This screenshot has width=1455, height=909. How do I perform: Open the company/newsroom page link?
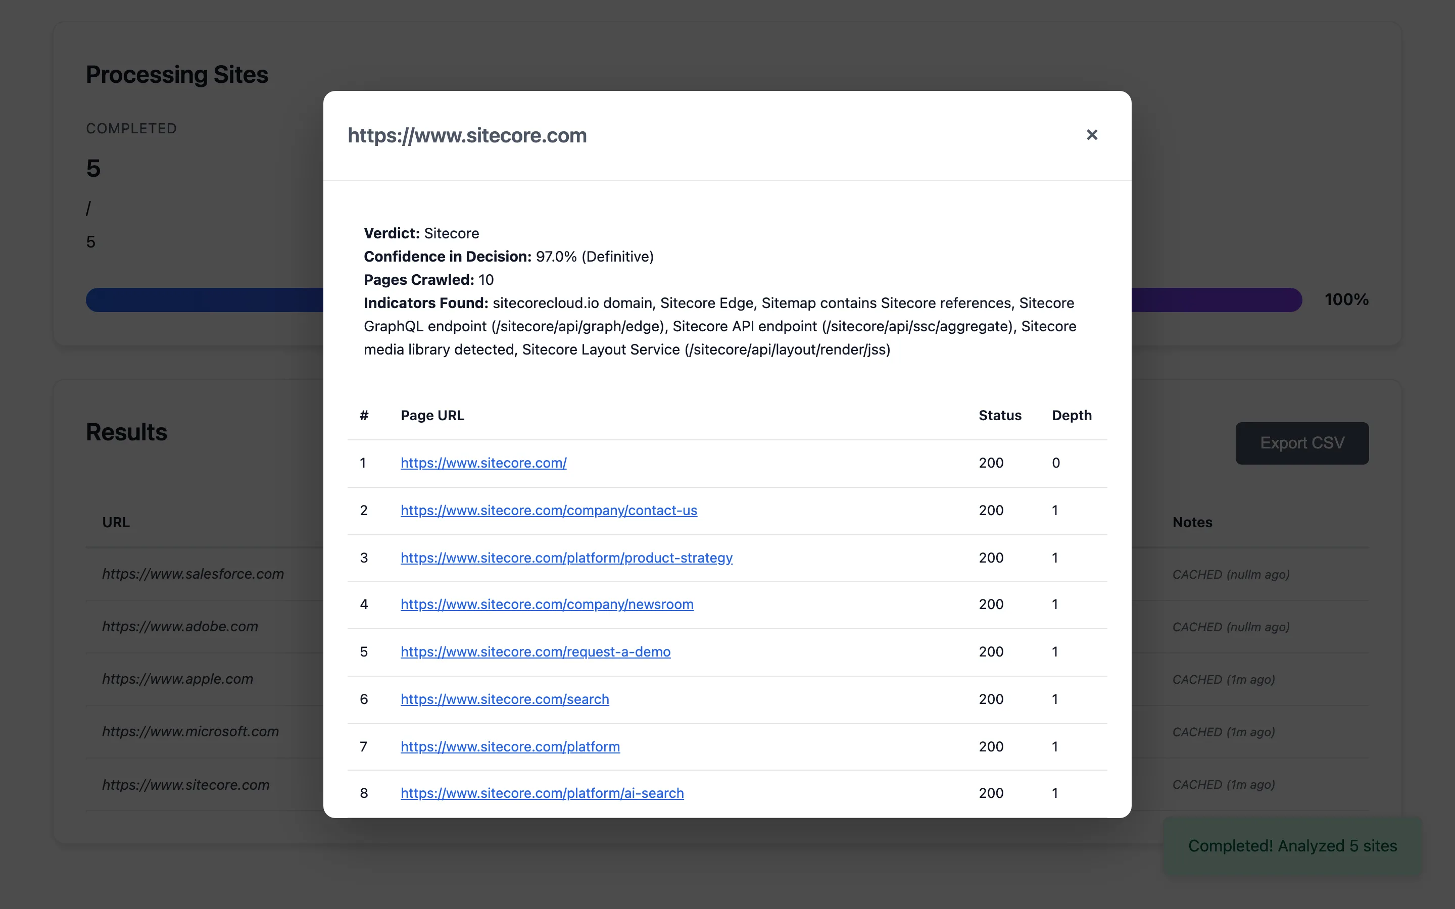coord(547,604)
